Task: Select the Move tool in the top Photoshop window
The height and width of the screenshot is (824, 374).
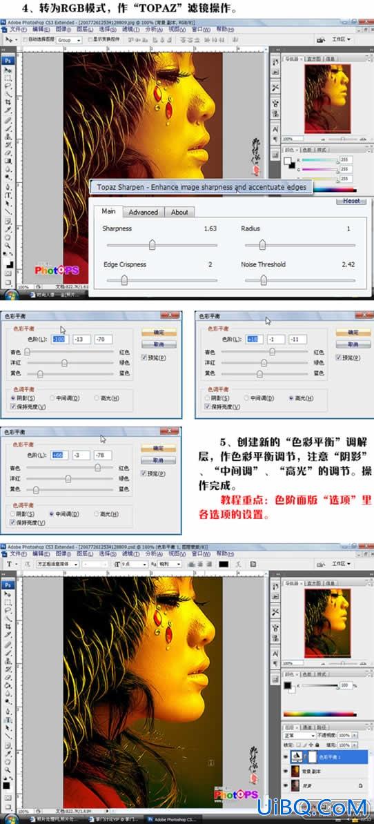Action: (x=8, y=70)
